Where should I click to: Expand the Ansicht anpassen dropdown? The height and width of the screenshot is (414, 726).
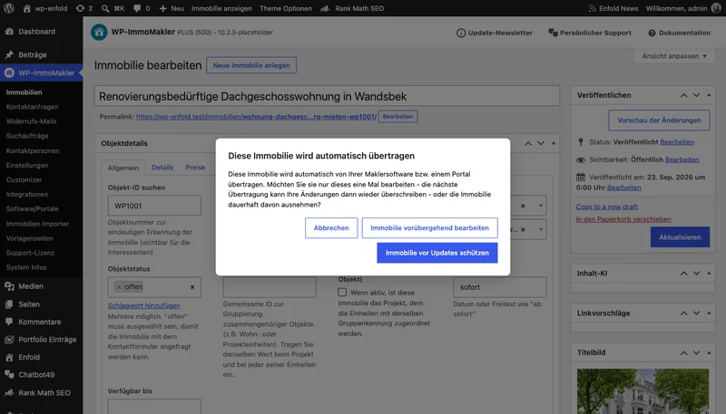(x=674, y=56)
